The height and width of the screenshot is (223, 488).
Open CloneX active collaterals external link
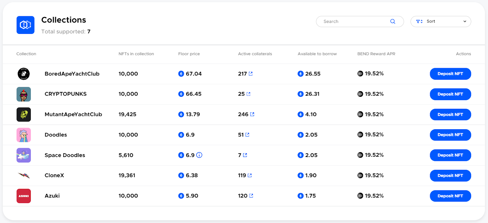250,175
